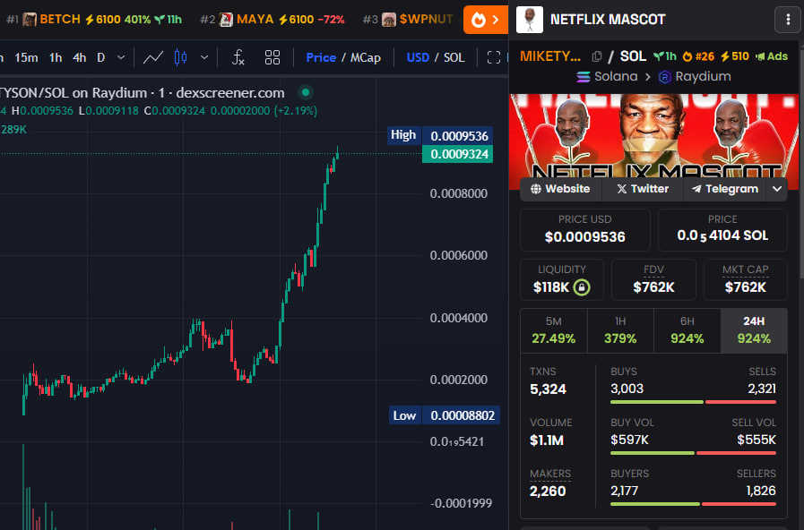Click the #26 trending rank badge
Screen dimensions: 804x530
[x=698, y=56]
